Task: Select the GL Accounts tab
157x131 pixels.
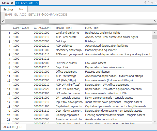Action: (25, 3)
